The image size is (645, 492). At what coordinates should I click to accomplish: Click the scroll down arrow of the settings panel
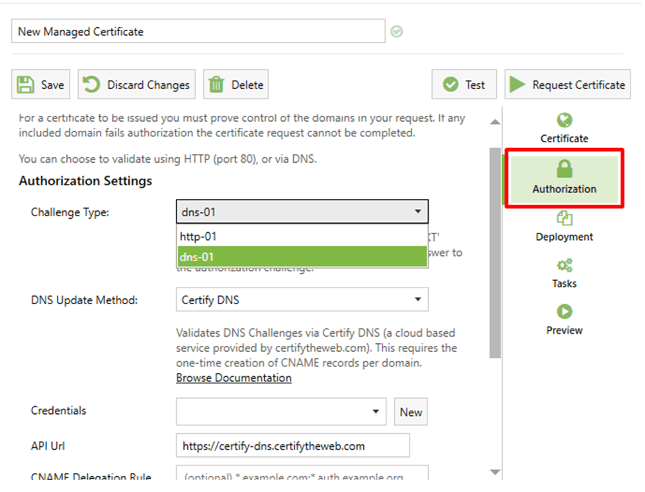495,471
